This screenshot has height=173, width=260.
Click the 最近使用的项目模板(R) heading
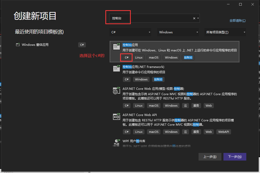[39, 32]
